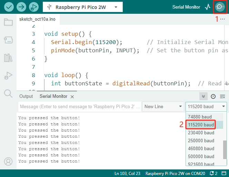Click the baud list scrollbar thumb
This screenshot has height=177, width=229.
click(225, 150)
